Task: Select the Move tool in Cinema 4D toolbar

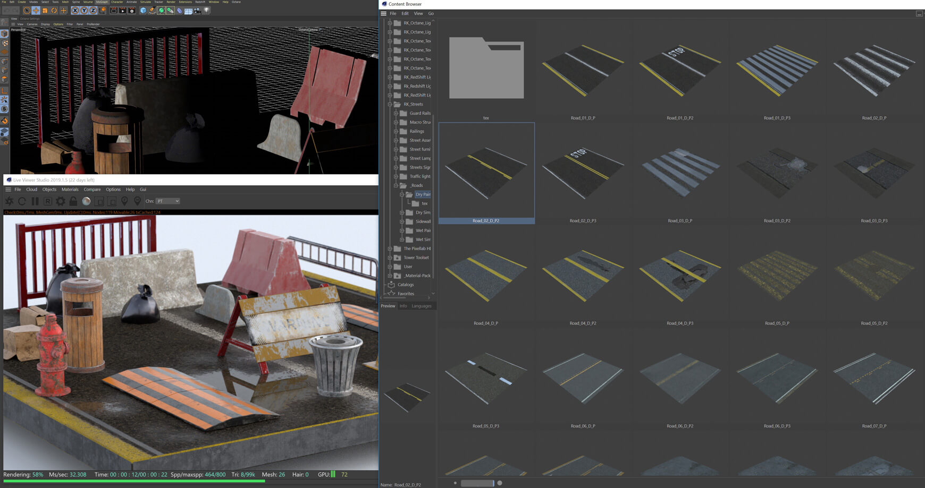Action: point(36,10)
